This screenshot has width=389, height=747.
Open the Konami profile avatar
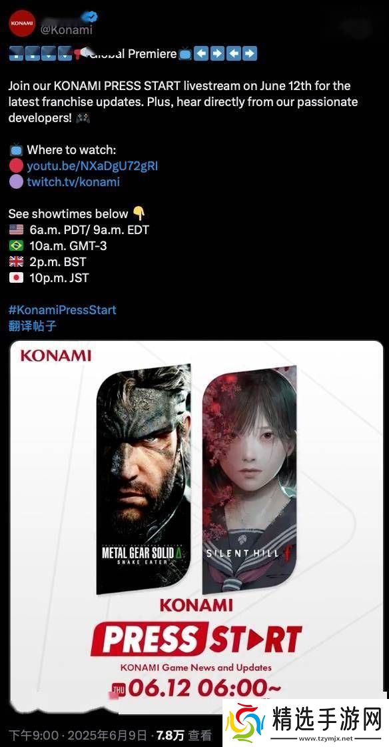[23, 23]
